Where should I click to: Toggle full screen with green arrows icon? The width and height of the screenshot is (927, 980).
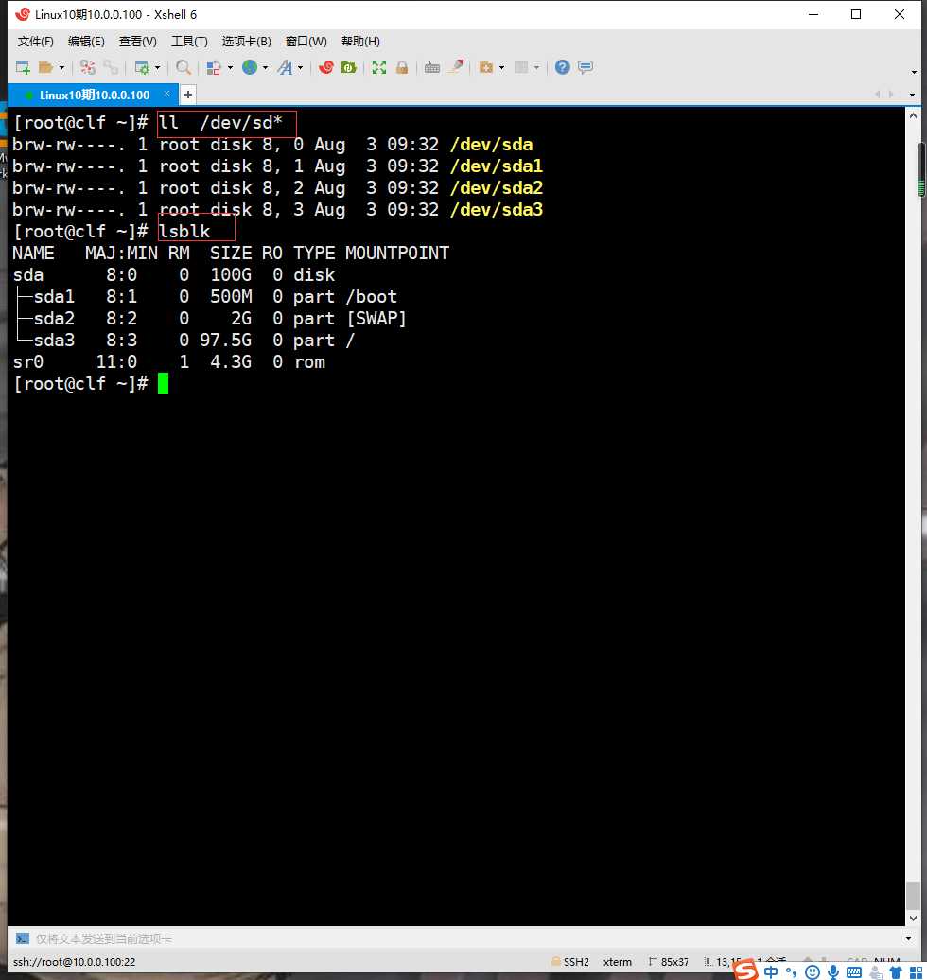[x=378, y=67]
